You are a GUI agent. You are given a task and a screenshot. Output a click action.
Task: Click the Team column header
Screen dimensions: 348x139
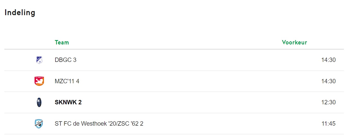point(62,42)
